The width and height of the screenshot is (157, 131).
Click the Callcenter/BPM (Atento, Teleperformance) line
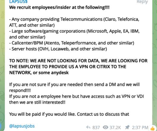72,43
